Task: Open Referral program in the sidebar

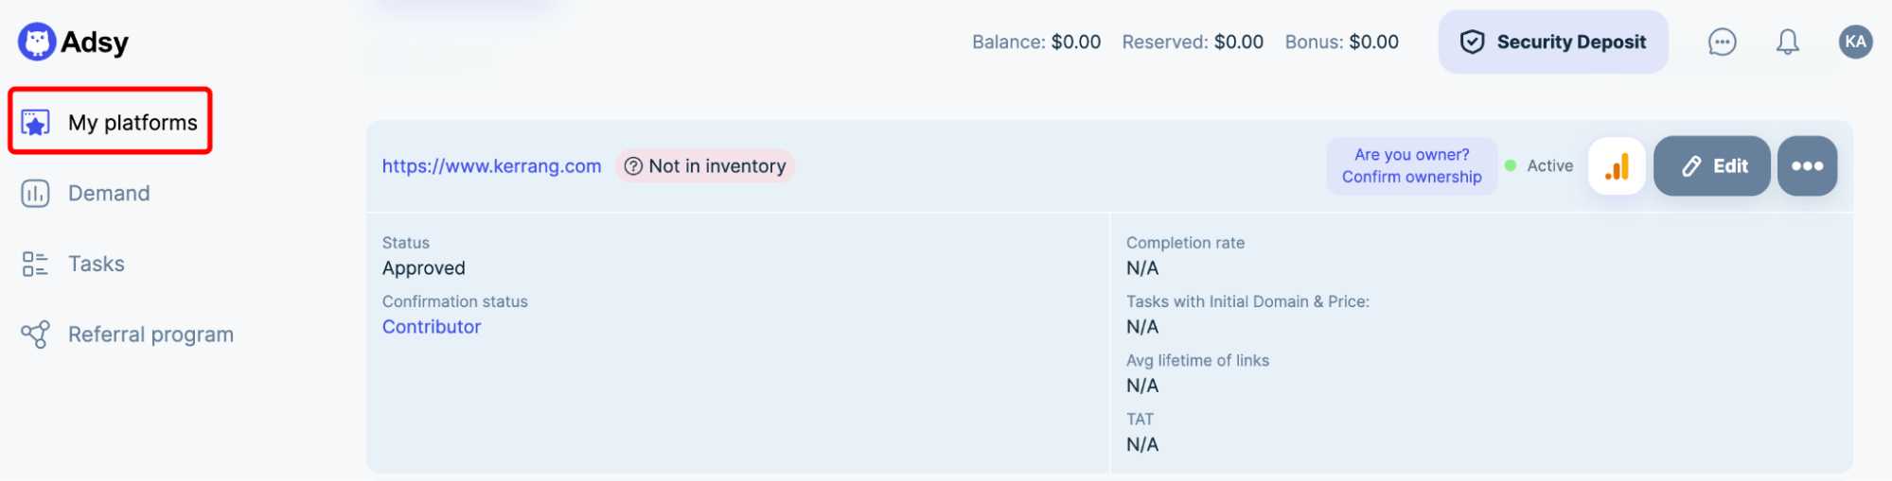Action: point(150,335)
